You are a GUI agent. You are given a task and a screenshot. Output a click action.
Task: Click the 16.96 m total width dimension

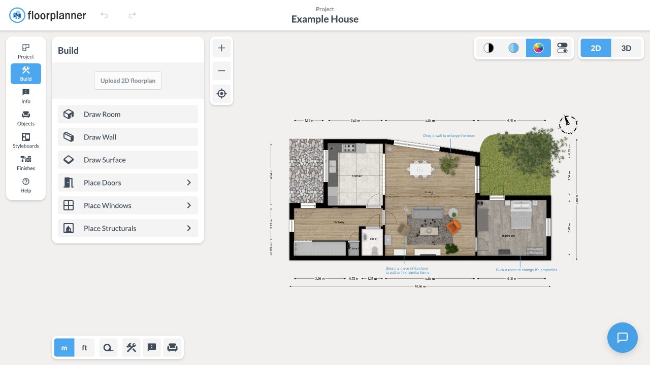(420, 287)
